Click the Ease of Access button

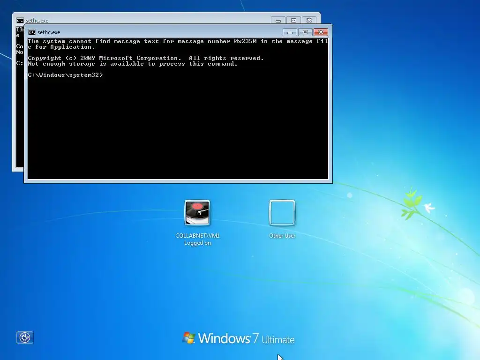coord(25,337)
